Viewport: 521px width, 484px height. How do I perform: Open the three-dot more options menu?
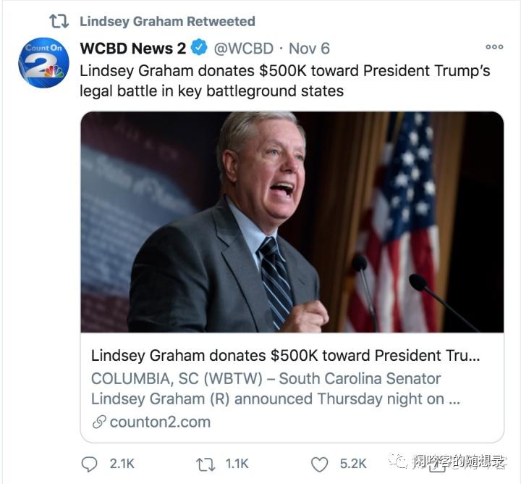pyautogui.click(x=494, y=47)
